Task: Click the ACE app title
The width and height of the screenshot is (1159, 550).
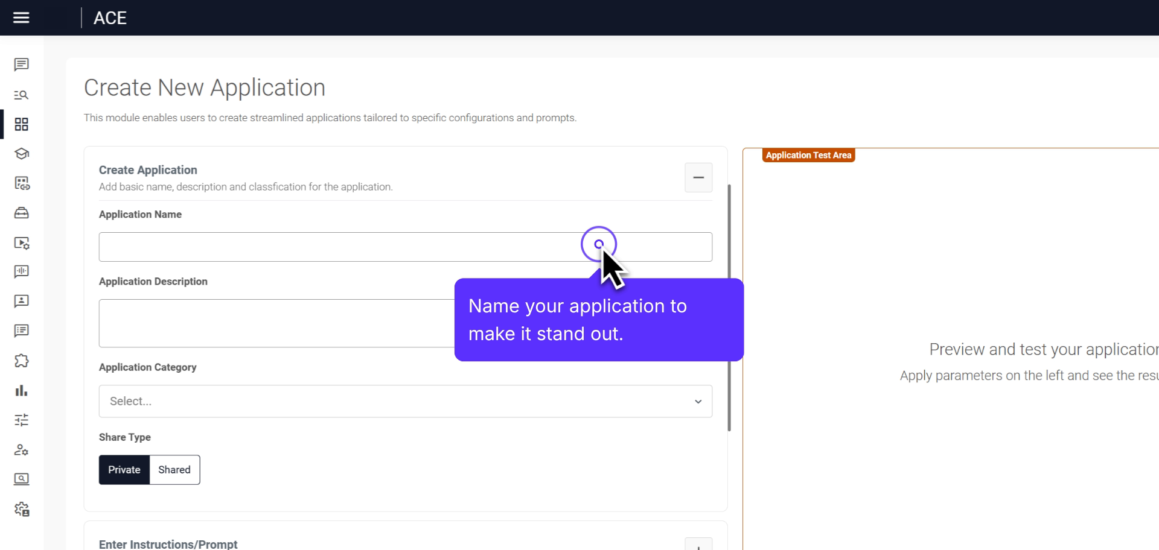Action: [x=110, y=17]
